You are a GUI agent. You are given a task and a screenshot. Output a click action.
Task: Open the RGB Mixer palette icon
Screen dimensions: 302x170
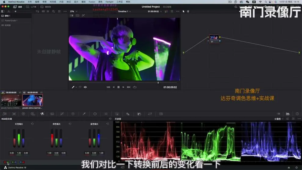tap(42, 114)
